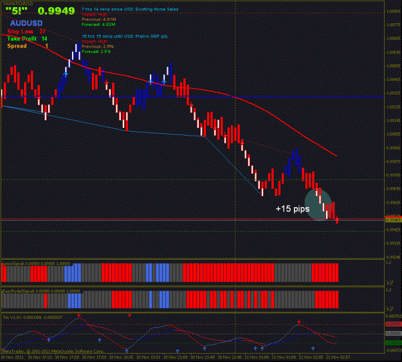The image size is (402, 362).
Task: Click the 18 Nov 19:31 time label
Action: [x=148, y=357]
